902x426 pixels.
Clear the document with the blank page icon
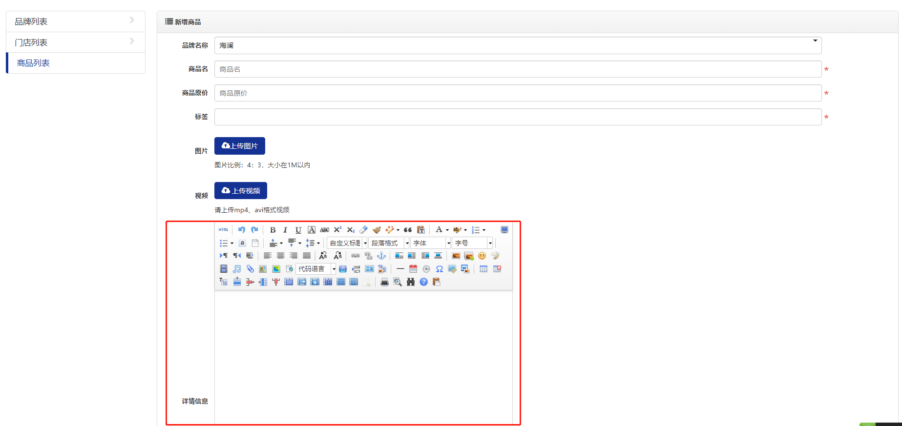pos(255,243)
